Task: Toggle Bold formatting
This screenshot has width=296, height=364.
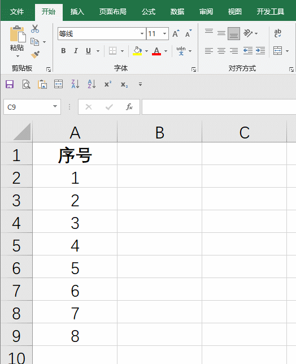Action: pos(63,51)
